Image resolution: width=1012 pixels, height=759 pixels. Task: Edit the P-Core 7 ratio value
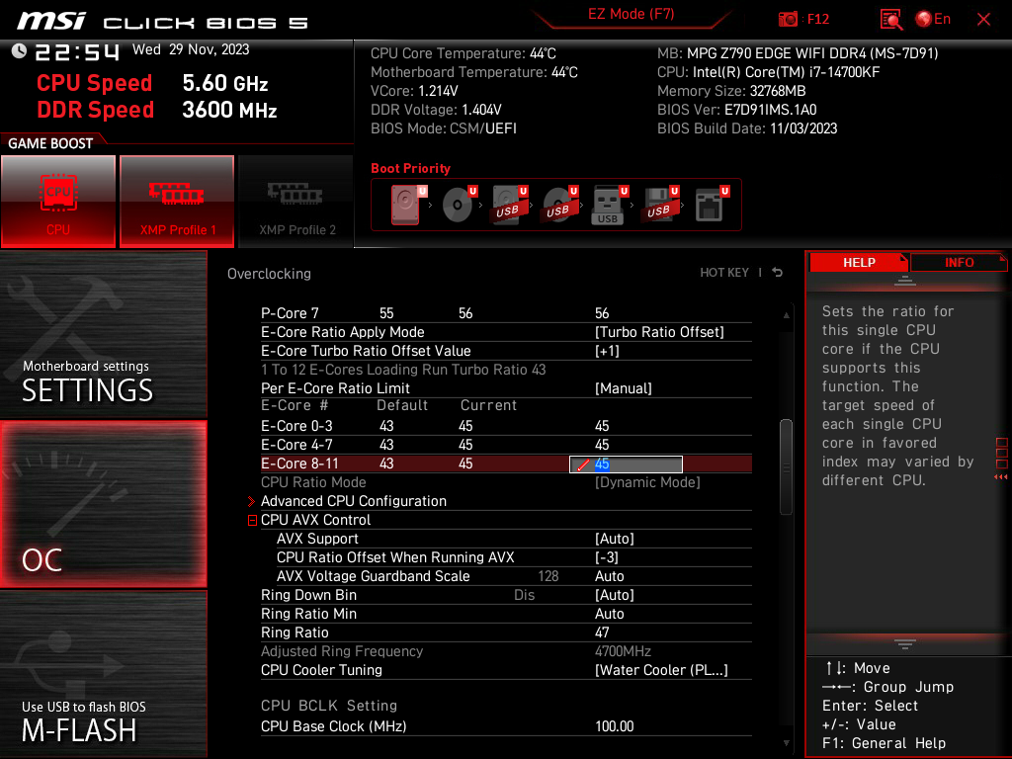click(x=602, y=313)
